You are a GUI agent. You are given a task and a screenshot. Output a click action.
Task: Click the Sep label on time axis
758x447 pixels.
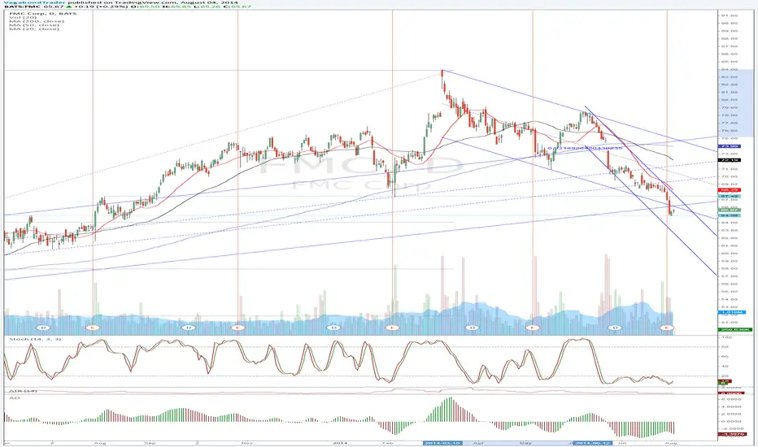[x=150, y=443]
